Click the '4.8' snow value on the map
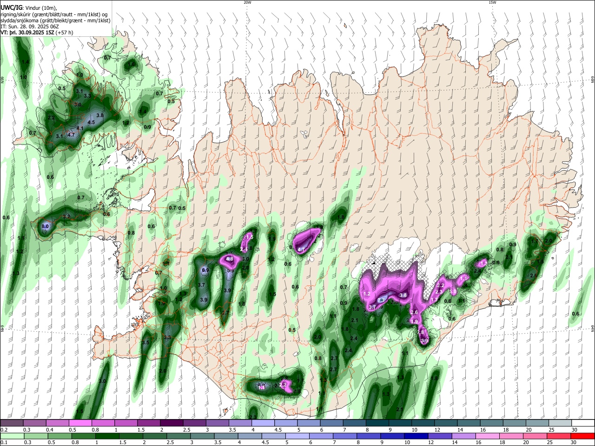 [229, 259]
